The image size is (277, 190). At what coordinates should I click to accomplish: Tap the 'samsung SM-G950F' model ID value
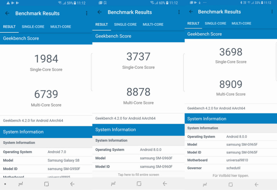pyautogui.click(x=64, y=169)
